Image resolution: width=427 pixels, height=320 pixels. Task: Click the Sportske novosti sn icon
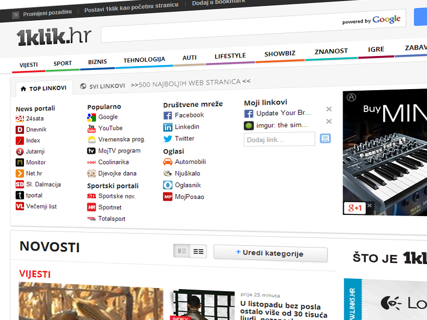coord(91,196)
